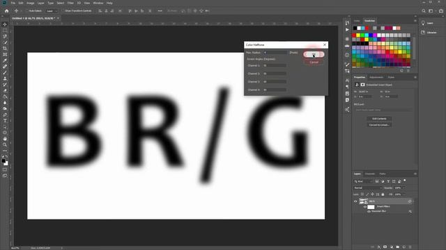Screen dimensions: 446x250
Task: Click the Delete layer trash icon
Action: tap(410, 247)
